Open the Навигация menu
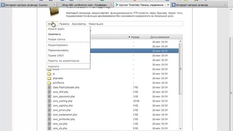This screenshot has height=131, width=233. click(x=96, y=24)
